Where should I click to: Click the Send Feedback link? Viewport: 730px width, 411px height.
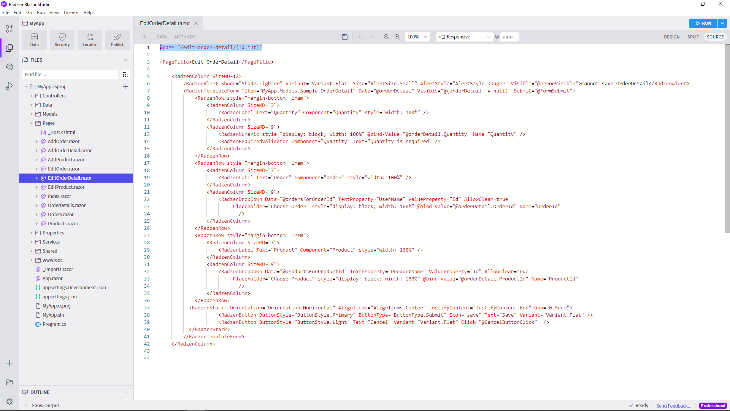[674, 406]
